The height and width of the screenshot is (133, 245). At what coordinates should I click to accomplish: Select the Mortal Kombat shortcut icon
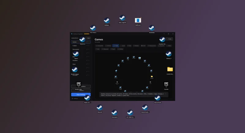[x=145, y=108]
